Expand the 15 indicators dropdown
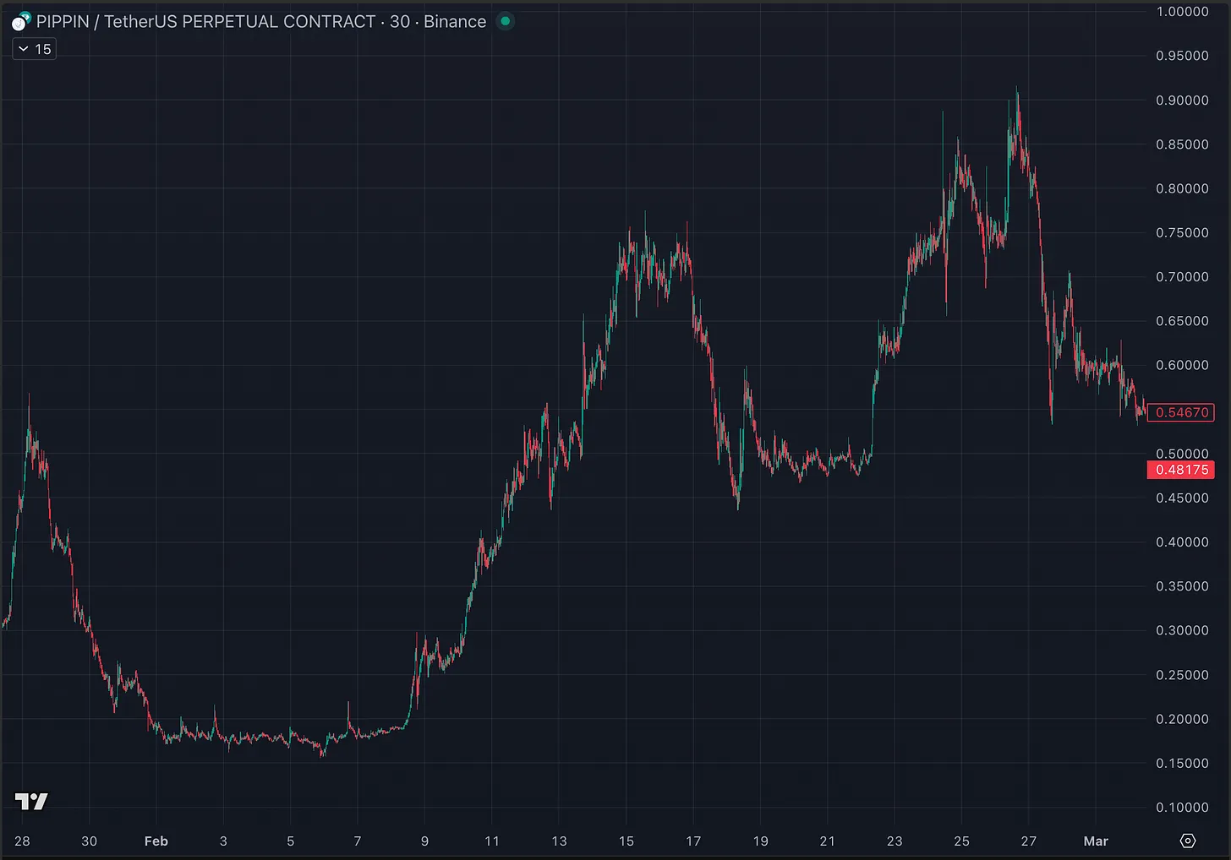 34,49
